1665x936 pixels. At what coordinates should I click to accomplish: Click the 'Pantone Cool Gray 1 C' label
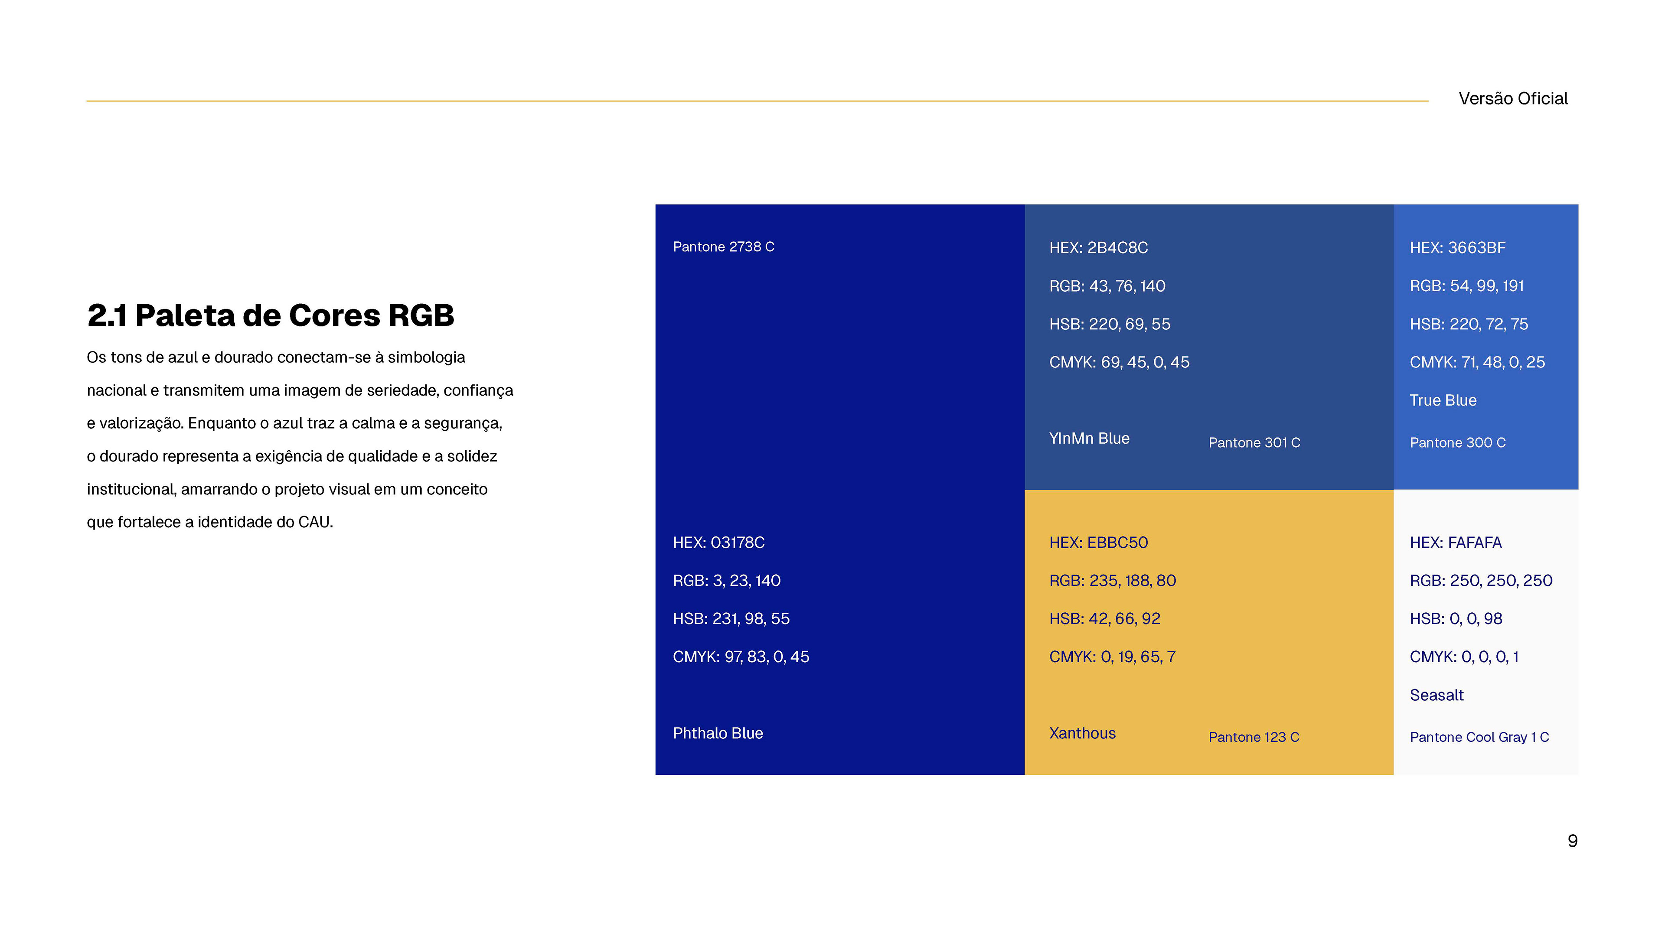pyautogui.click(x=1479, y=738)
